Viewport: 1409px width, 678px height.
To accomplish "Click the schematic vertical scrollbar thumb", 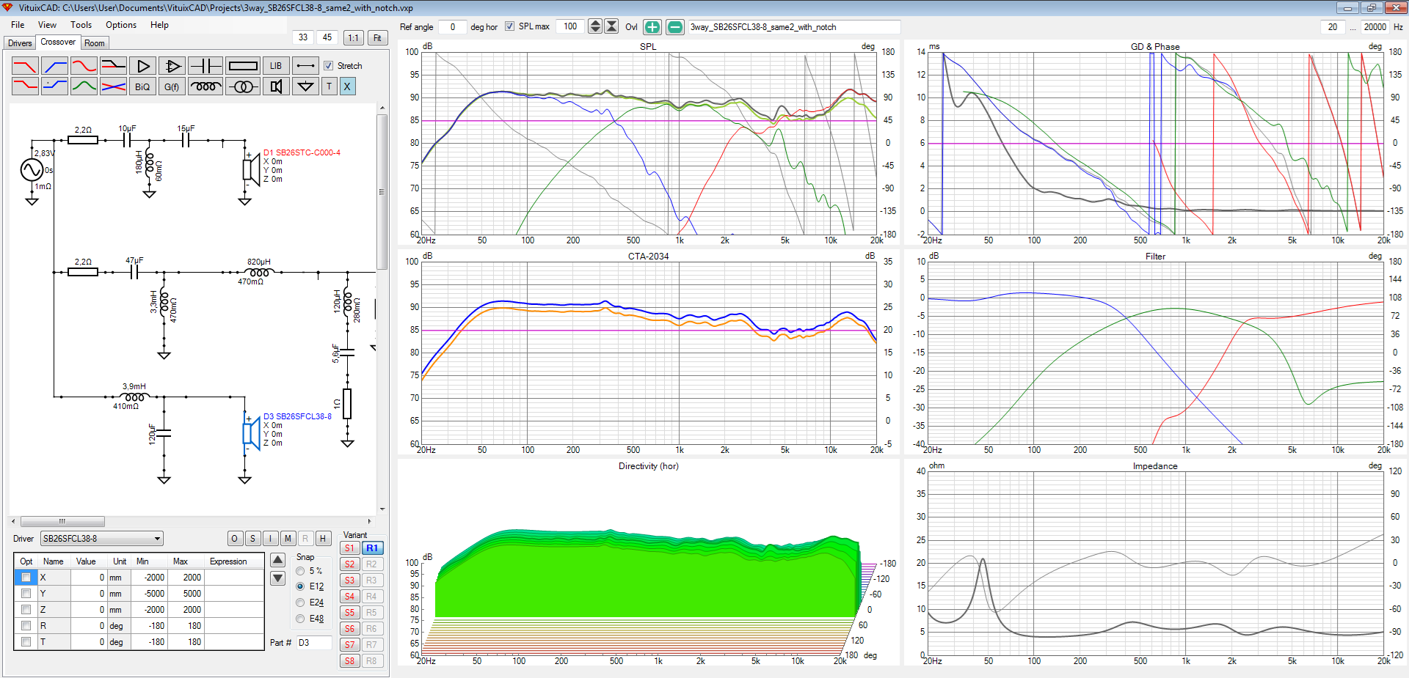I will (382, 192).
